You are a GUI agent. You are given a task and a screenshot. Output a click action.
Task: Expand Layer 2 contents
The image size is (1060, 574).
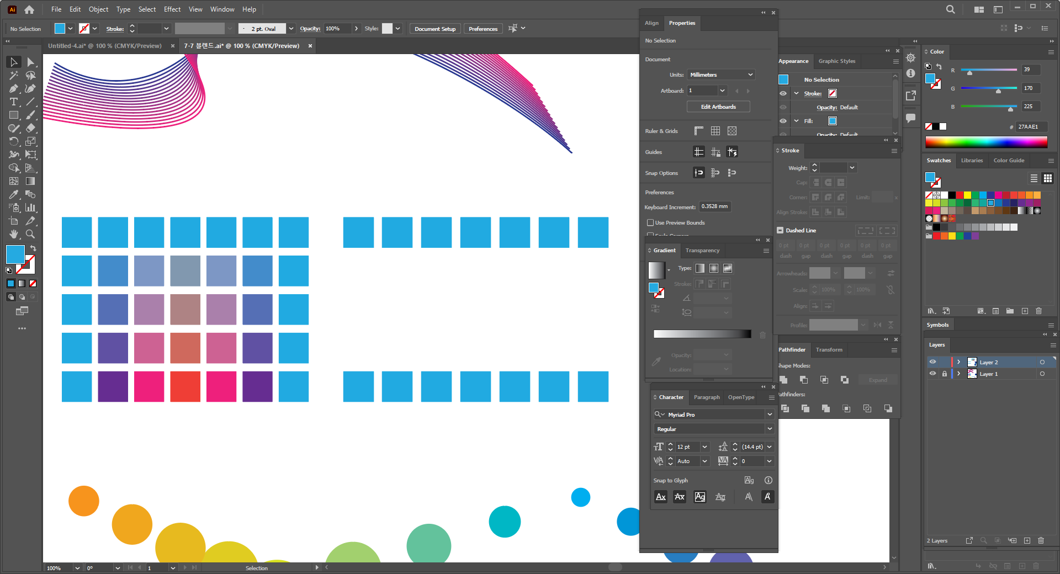[959, 362]
